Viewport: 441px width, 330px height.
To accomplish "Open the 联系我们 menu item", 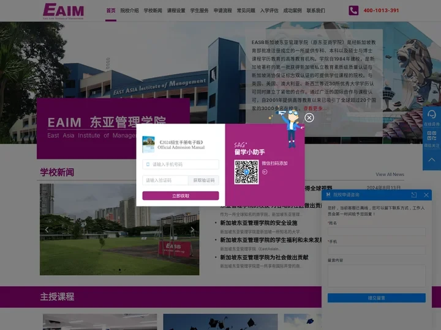I will coord(316,10).
